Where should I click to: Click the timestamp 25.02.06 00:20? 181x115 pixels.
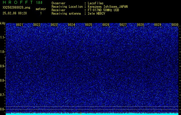click(x=15, y=13)
